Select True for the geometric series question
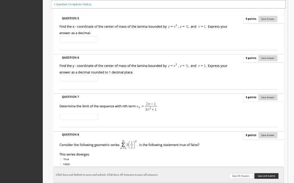Screen dimensions: 294x183 pyautogui.click(x=61, y=159)
